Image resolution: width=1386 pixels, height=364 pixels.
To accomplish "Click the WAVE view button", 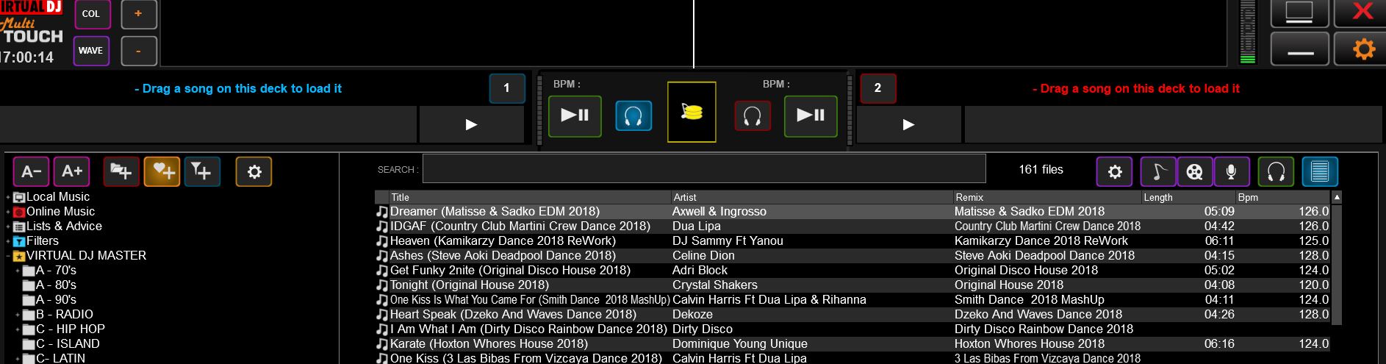I will [x=91, y=51].
